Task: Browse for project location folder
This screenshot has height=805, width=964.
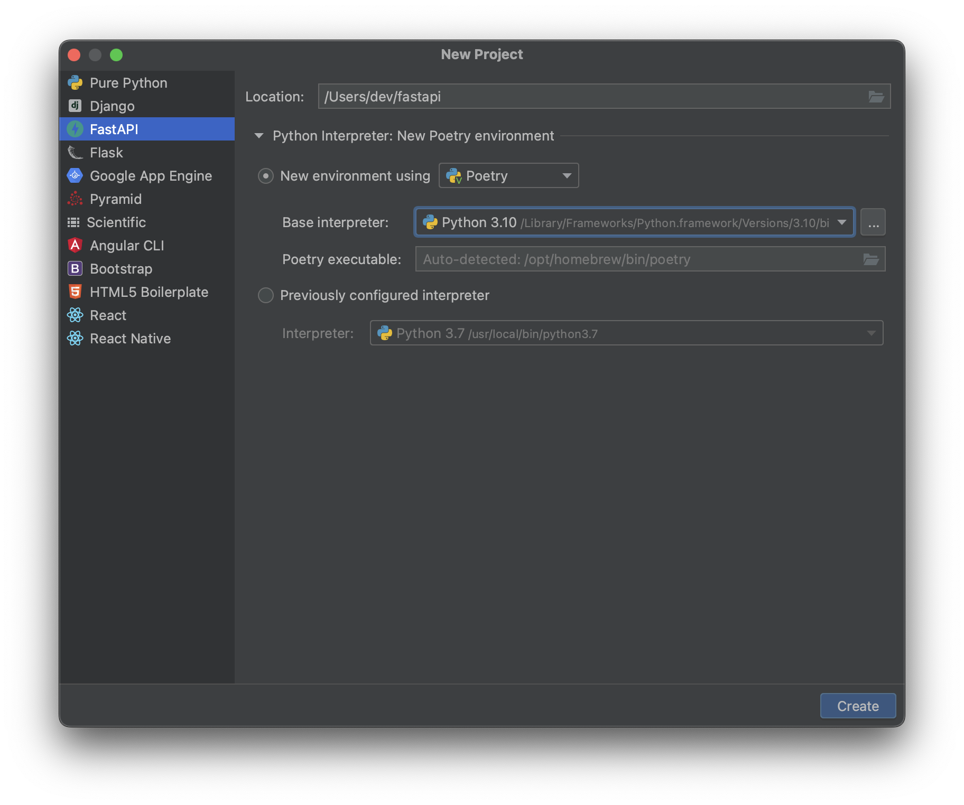Action: point(876,97)
